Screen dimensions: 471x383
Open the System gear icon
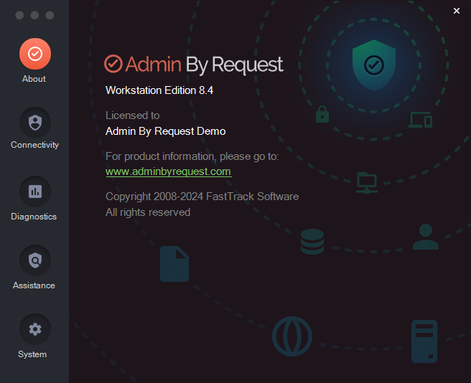[35, 329]
